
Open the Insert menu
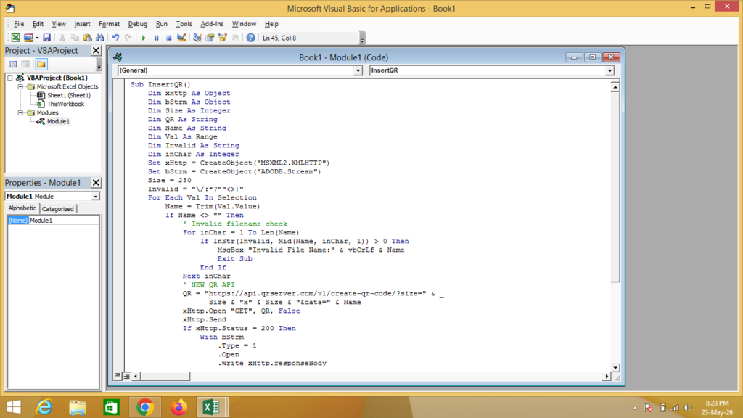[82, 24]
